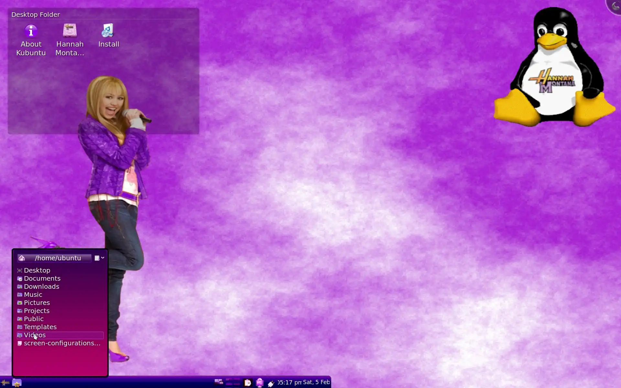Image resolution: width=621 pixels, height=388 pixels.
Task: Open the clipboard tray icon
Action: click(x=248, y=383)
